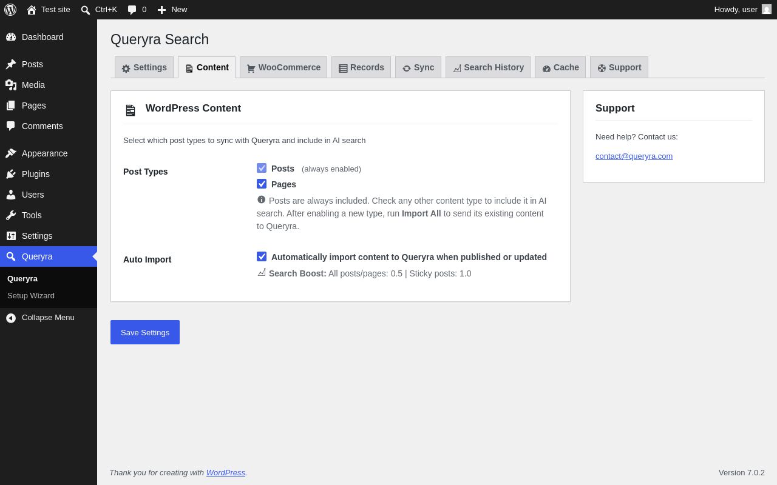
Task: Click Howdy, user account link
Action: (x=742, y=10)
